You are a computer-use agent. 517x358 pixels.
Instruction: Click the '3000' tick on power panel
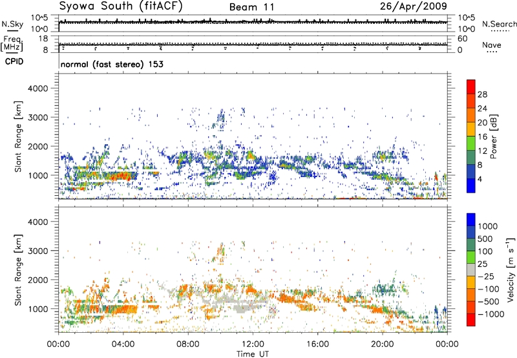point(37,118)
